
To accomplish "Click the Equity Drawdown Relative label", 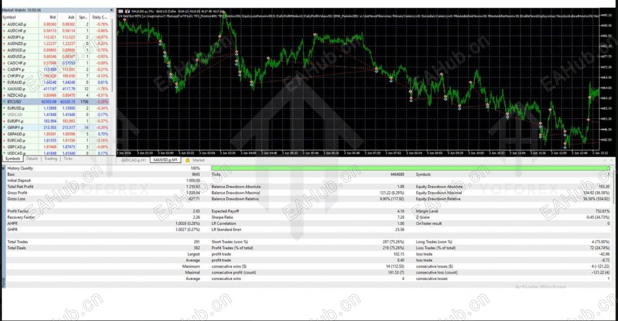I will click(x=438, y=199).
